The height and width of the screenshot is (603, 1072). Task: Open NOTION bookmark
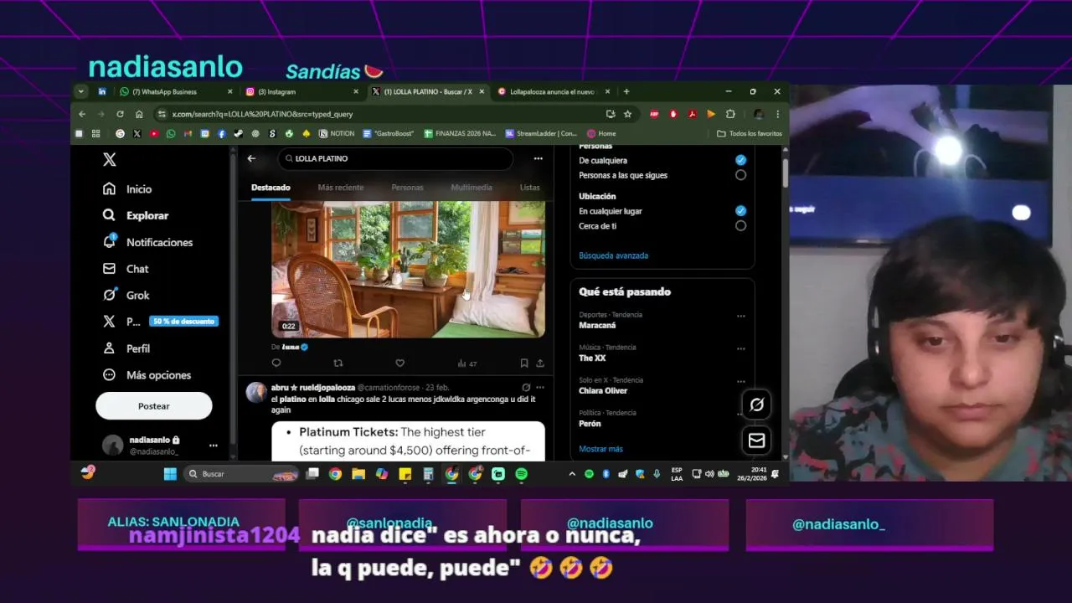[337, 133]
